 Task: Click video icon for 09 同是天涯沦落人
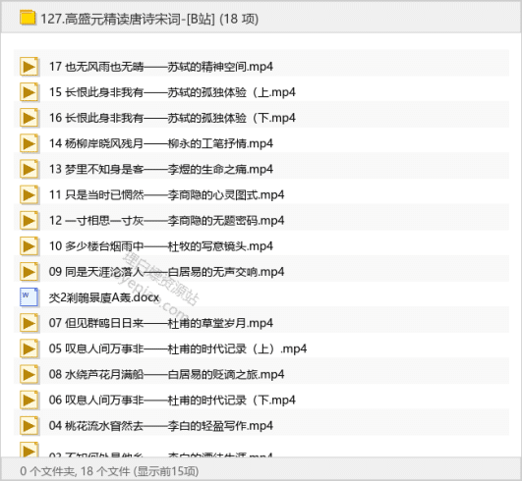tap(29, 272)
